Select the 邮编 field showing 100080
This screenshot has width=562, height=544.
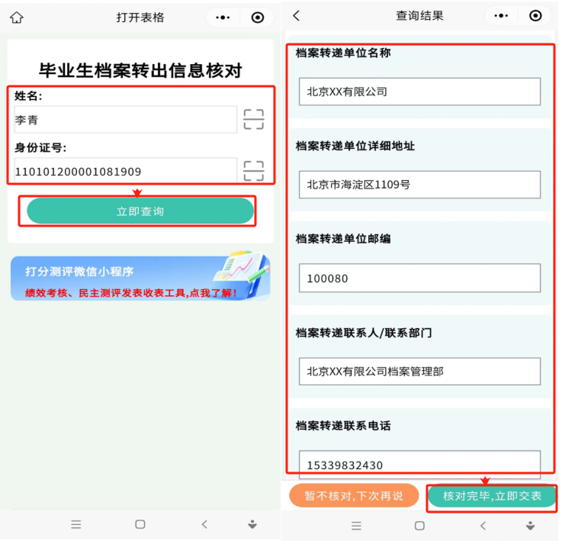(419, 278)
